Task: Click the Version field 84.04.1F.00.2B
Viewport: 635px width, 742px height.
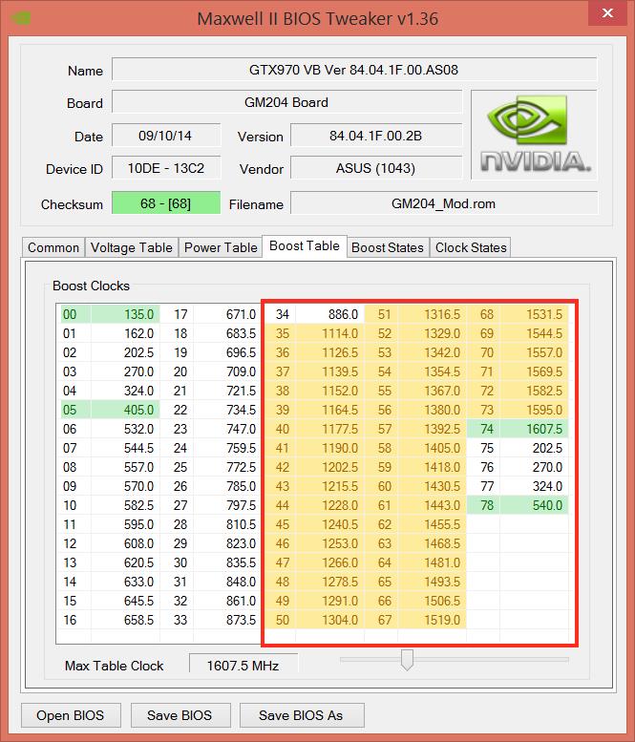Action: pyautogui.click(x=375, y=136)
